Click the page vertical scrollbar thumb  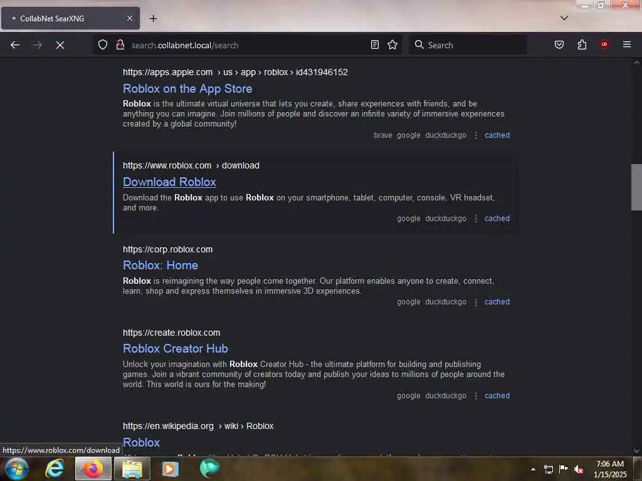(x=636, y=187)
